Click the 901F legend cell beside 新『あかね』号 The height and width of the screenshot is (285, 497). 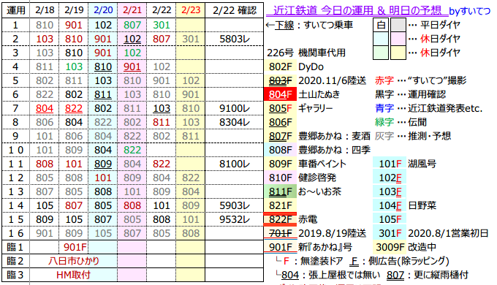click(280, 247)
